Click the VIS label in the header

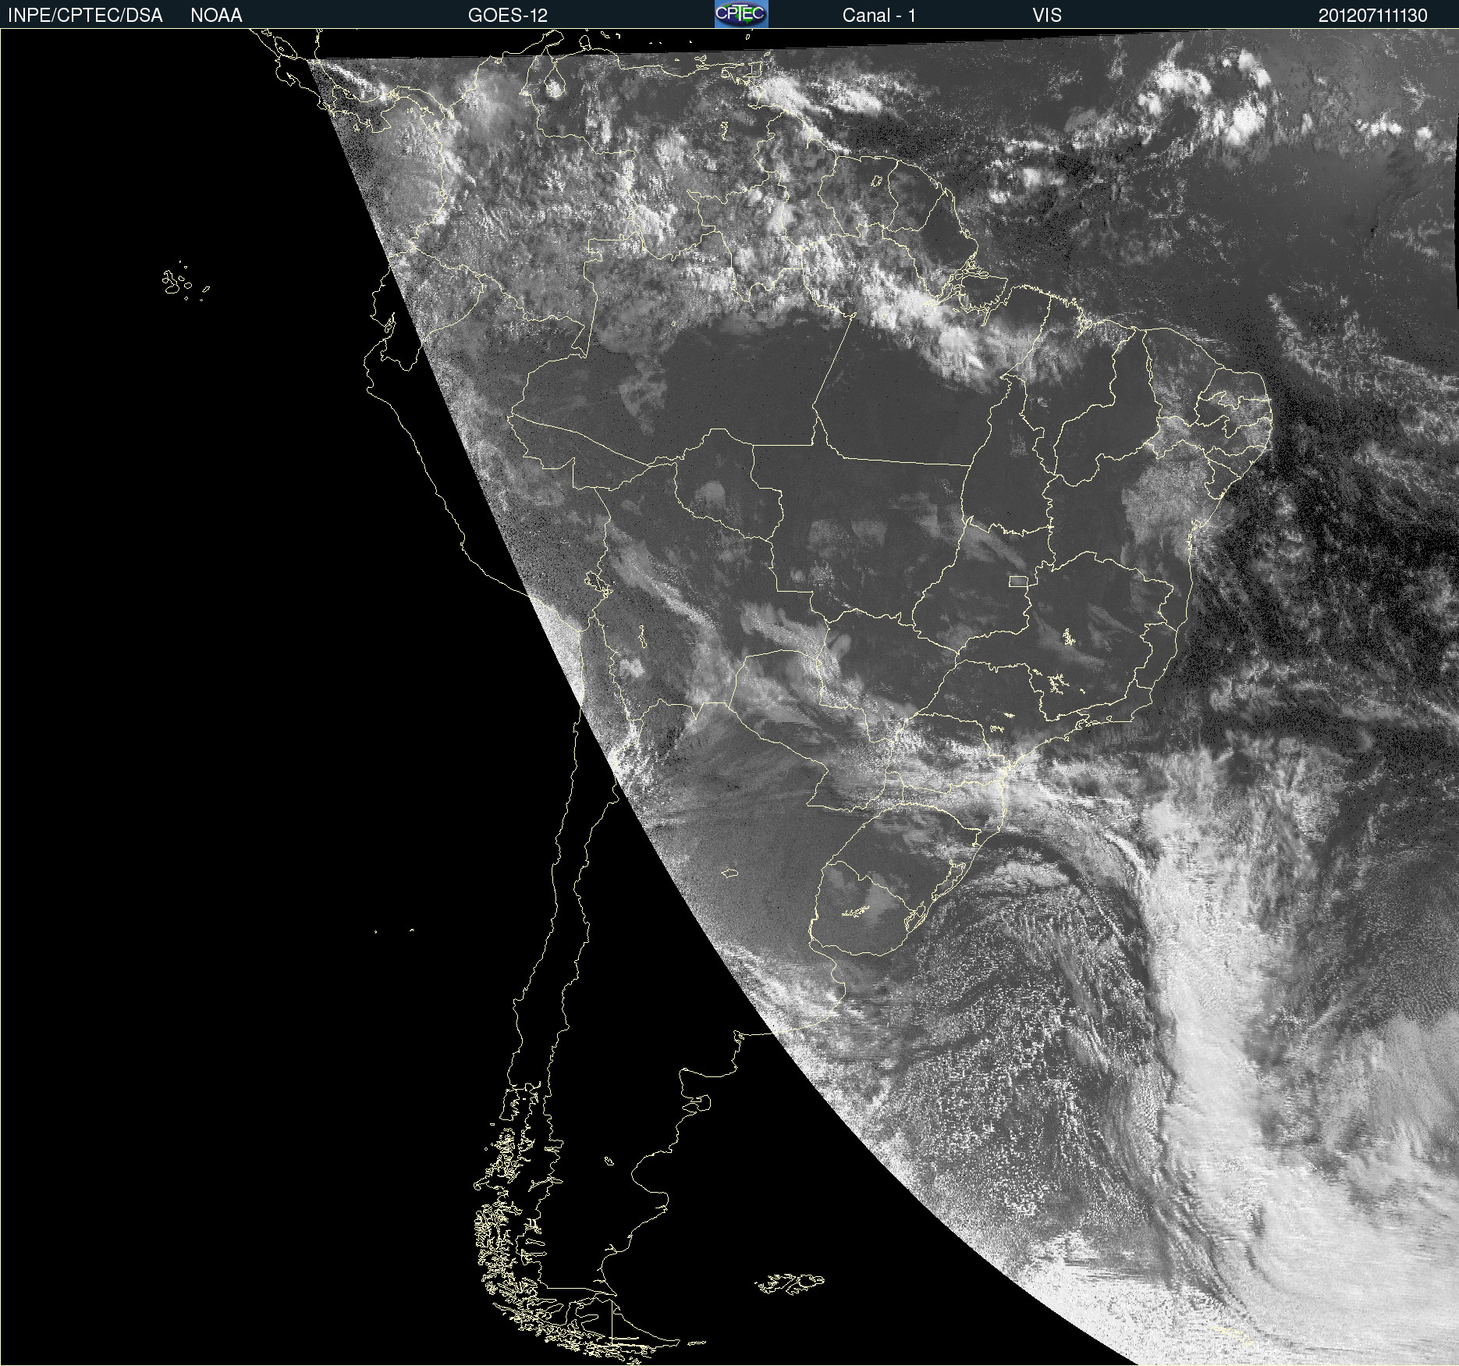(1047, 16)
